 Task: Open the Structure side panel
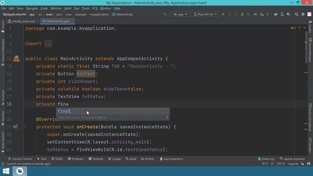[x=2, y=97]
